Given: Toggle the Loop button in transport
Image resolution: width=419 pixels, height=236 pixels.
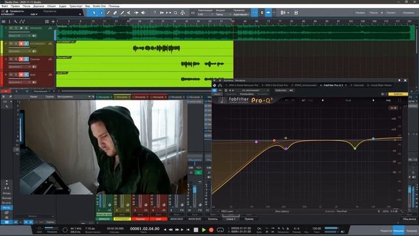Looking at the screenshot, I should click(x=220, y=230).
